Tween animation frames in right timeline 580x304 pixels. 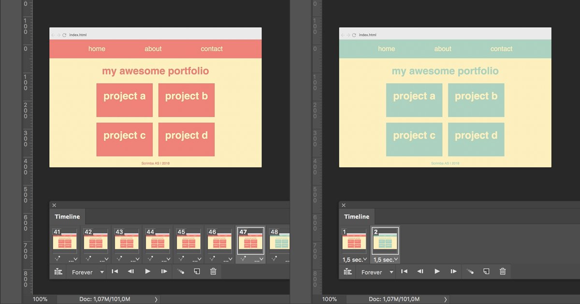click(x=470, y=272)
